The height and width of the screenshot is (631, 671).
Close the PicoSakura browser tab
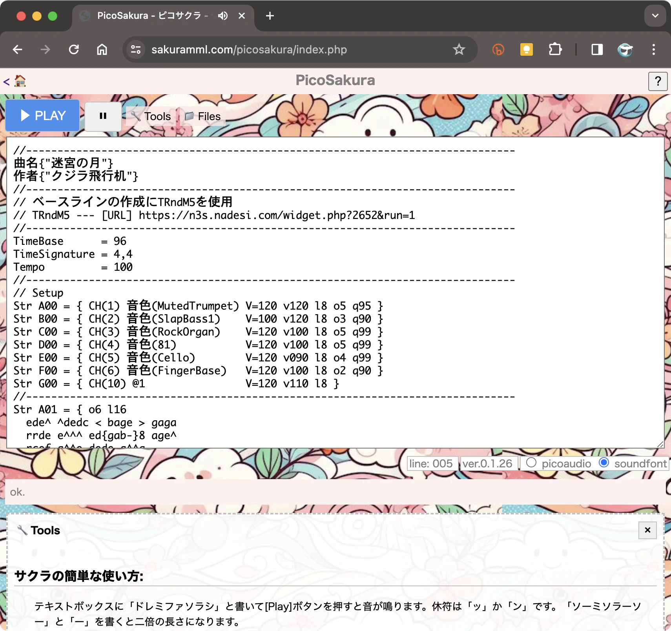tap(242, 16)
